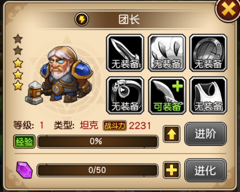Select the empty claw equipment slot
Image resolution: width=240 pixels, height=192 pixels.
(167, 53)
